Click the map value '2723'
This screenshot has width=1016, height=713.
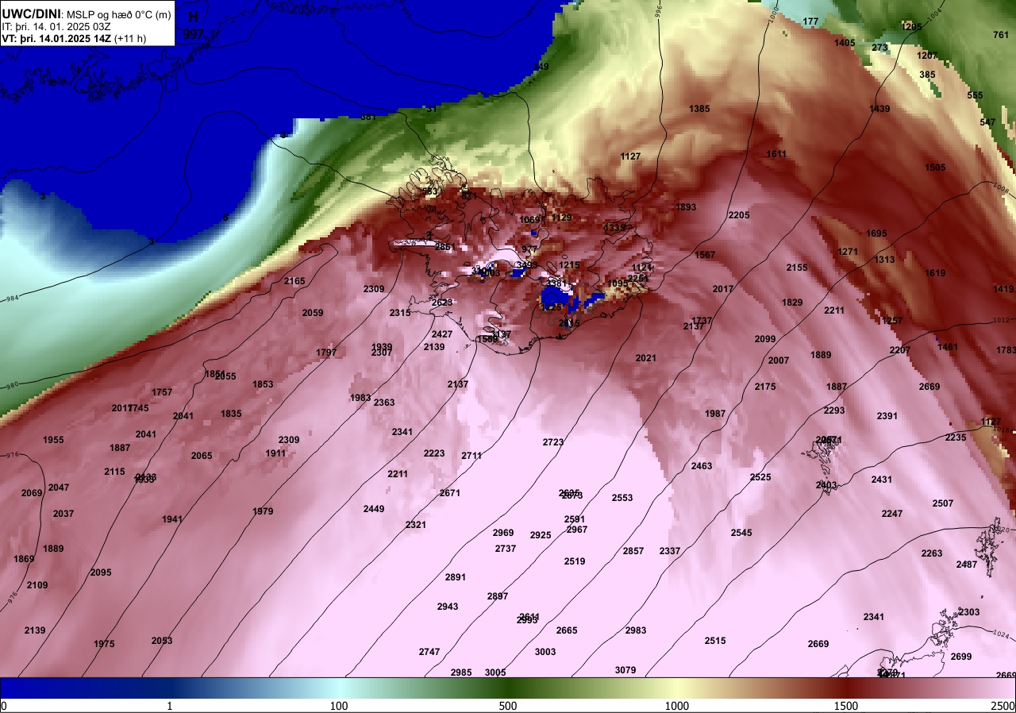[553, 442]
